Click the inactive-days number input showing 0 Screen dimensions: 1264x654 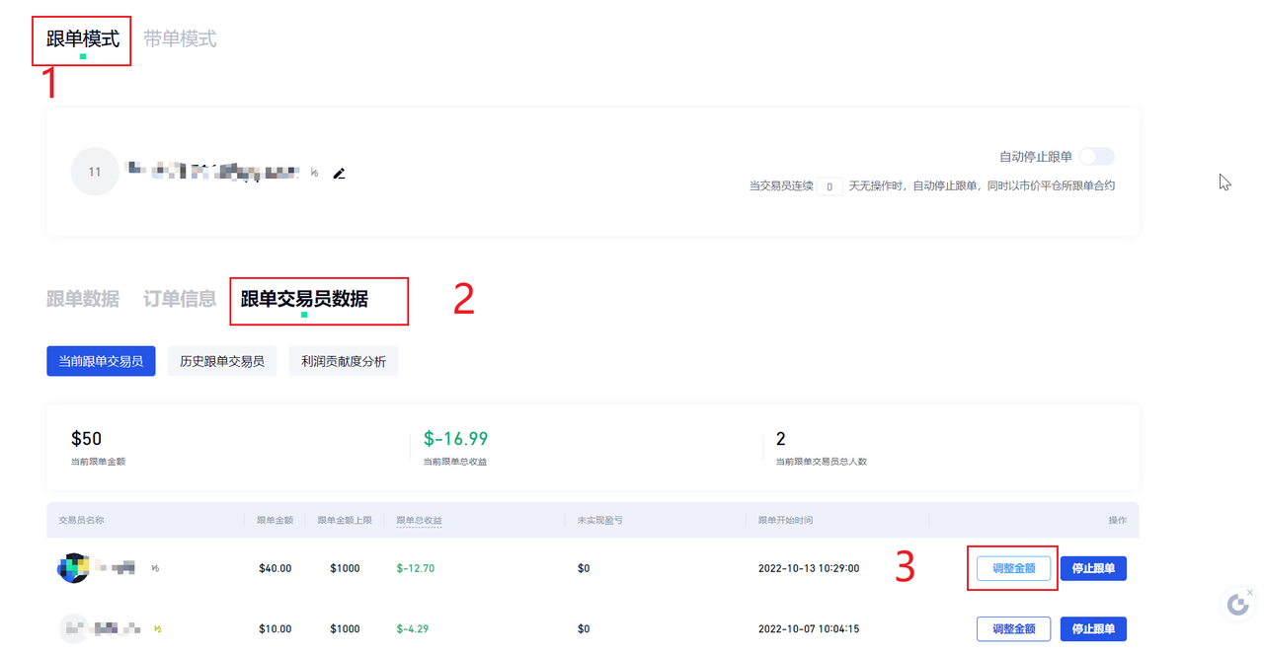click(829, 186)
